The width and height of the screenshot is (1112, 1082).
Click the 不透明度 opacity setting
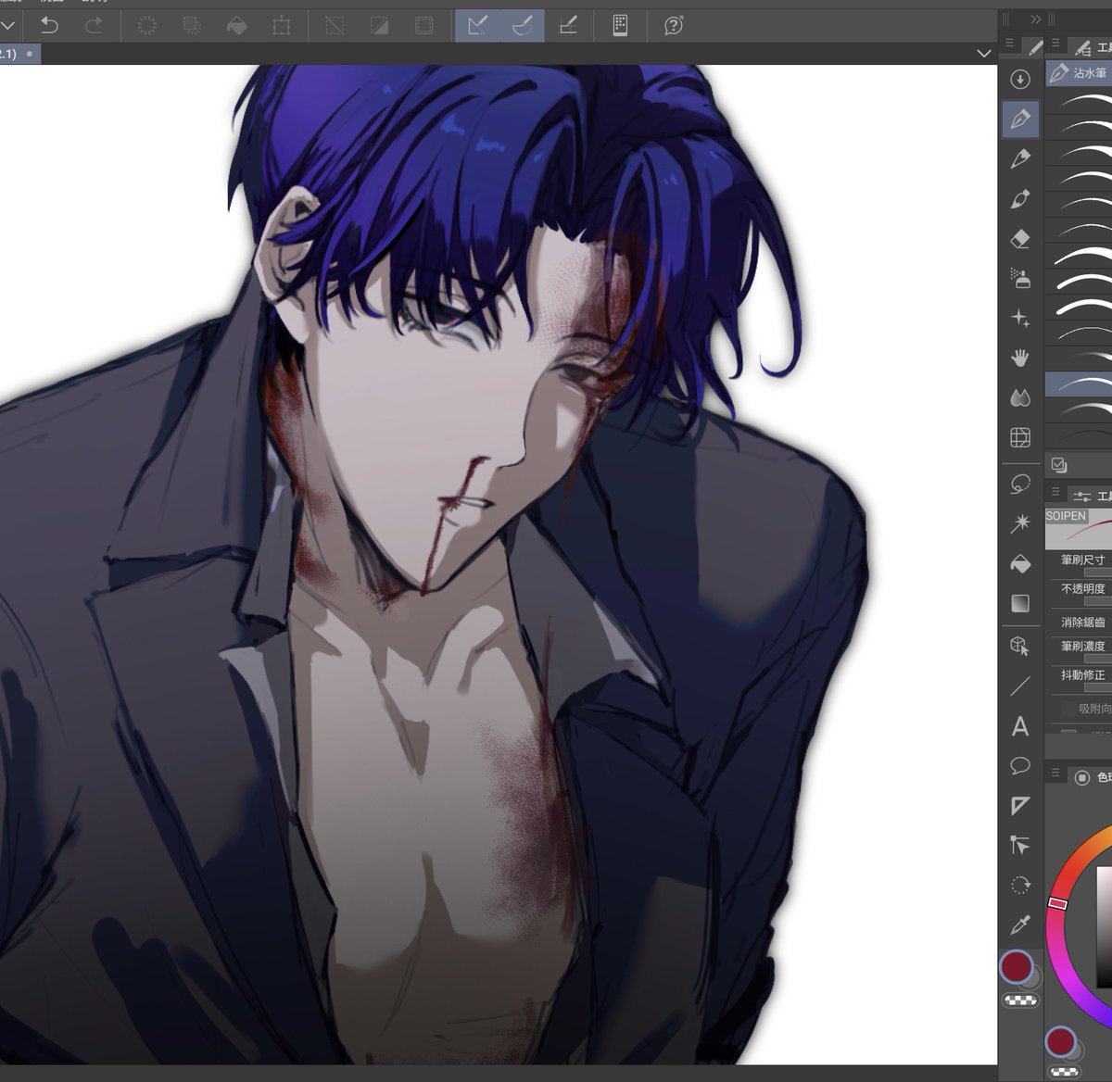[1082, 588]
